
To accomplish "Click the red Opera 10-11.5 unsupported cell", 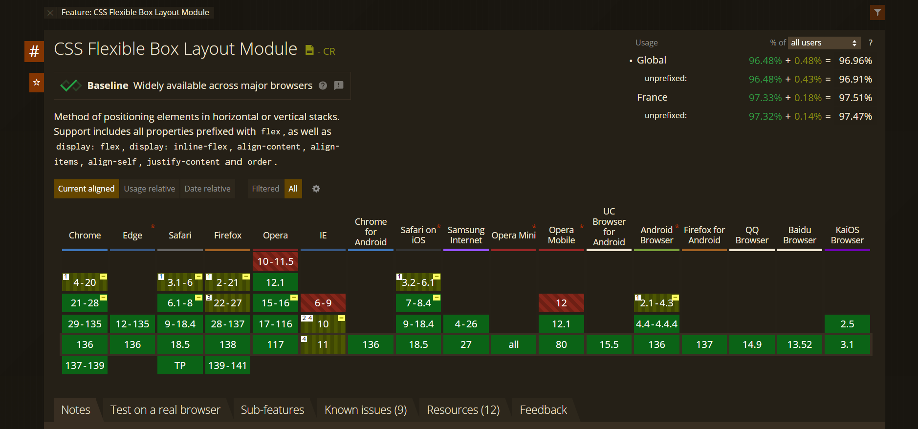I will pos(275,261).
